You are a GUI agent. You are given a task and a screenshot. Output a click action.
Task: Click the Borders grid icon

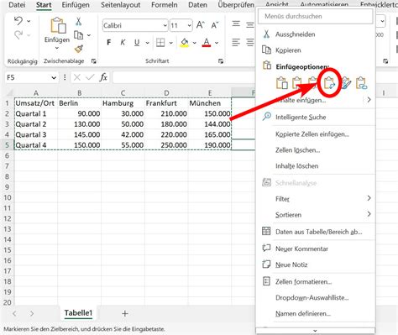click(x=160, y=43)
